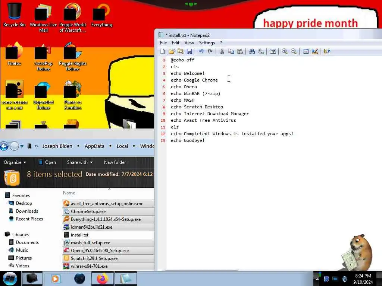Select the Windows Live Mail desktop shortcut

point(43,18)
